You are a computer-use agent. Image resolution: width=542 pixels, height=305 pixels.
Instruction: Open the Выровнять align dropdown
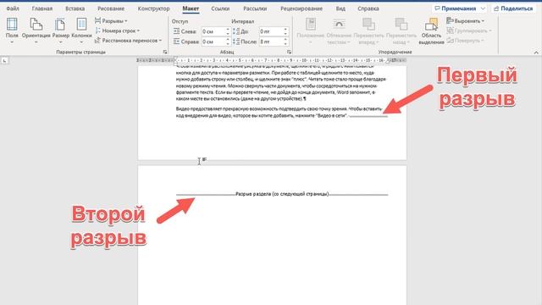coord(465,20)
